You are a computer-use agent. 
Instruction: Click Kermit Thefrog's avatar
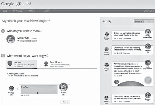(107, 49)
